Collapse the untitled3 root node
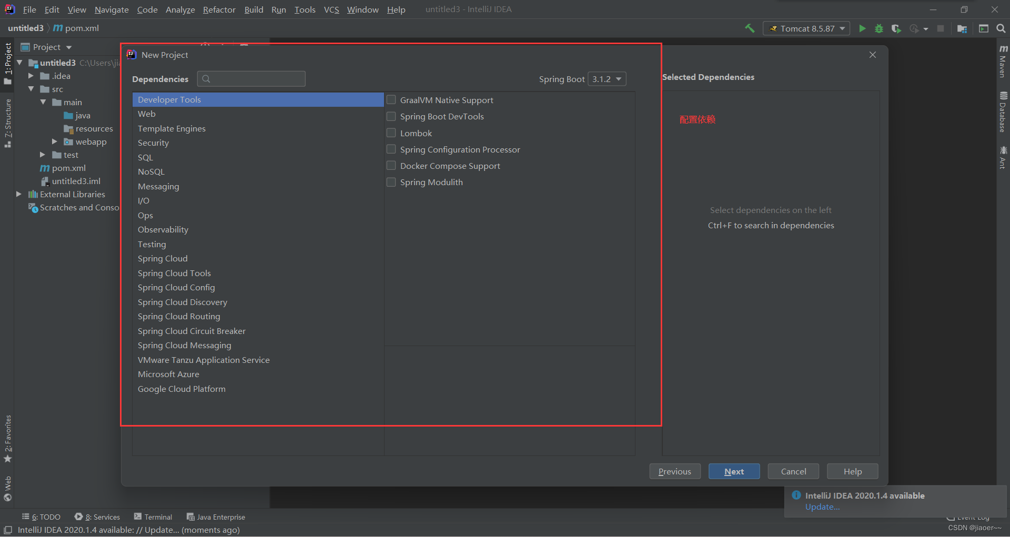Screen dimensions: 1010x537 coord(20,63)
